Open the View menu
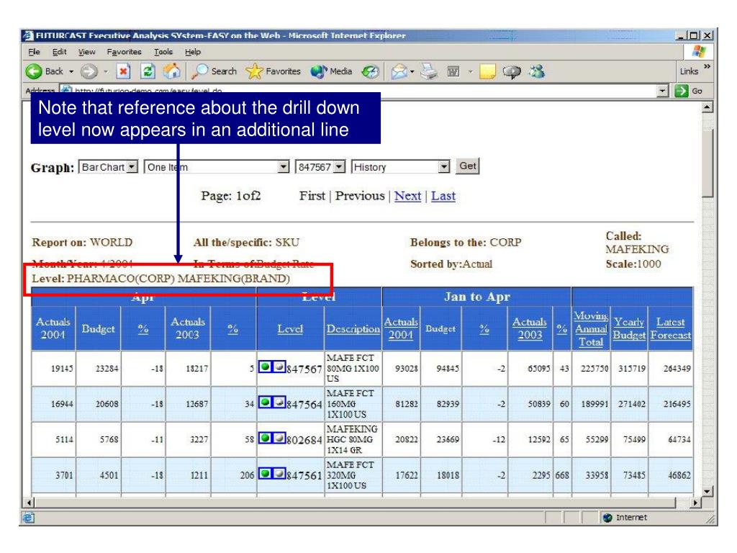 87,52
